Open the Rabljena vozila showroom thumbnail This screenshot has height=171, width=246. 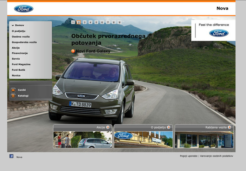pos(204,140)
